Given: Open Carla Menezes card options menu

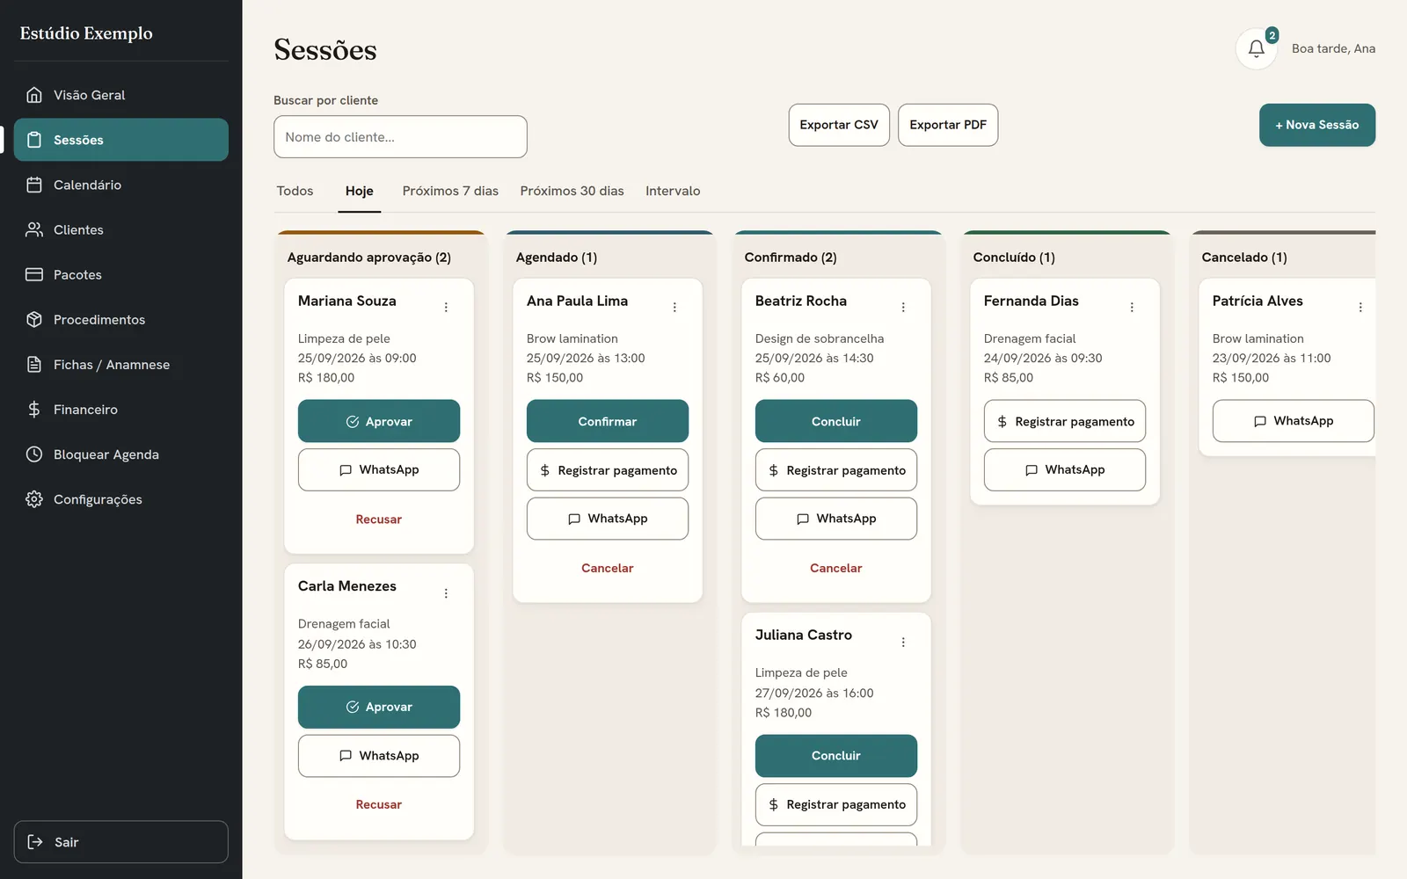Looking at the screenshot, I should coord(446,593).
